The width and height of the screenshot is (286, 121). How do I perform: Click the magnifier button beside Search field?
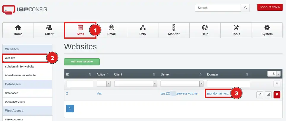click(245, 8)
